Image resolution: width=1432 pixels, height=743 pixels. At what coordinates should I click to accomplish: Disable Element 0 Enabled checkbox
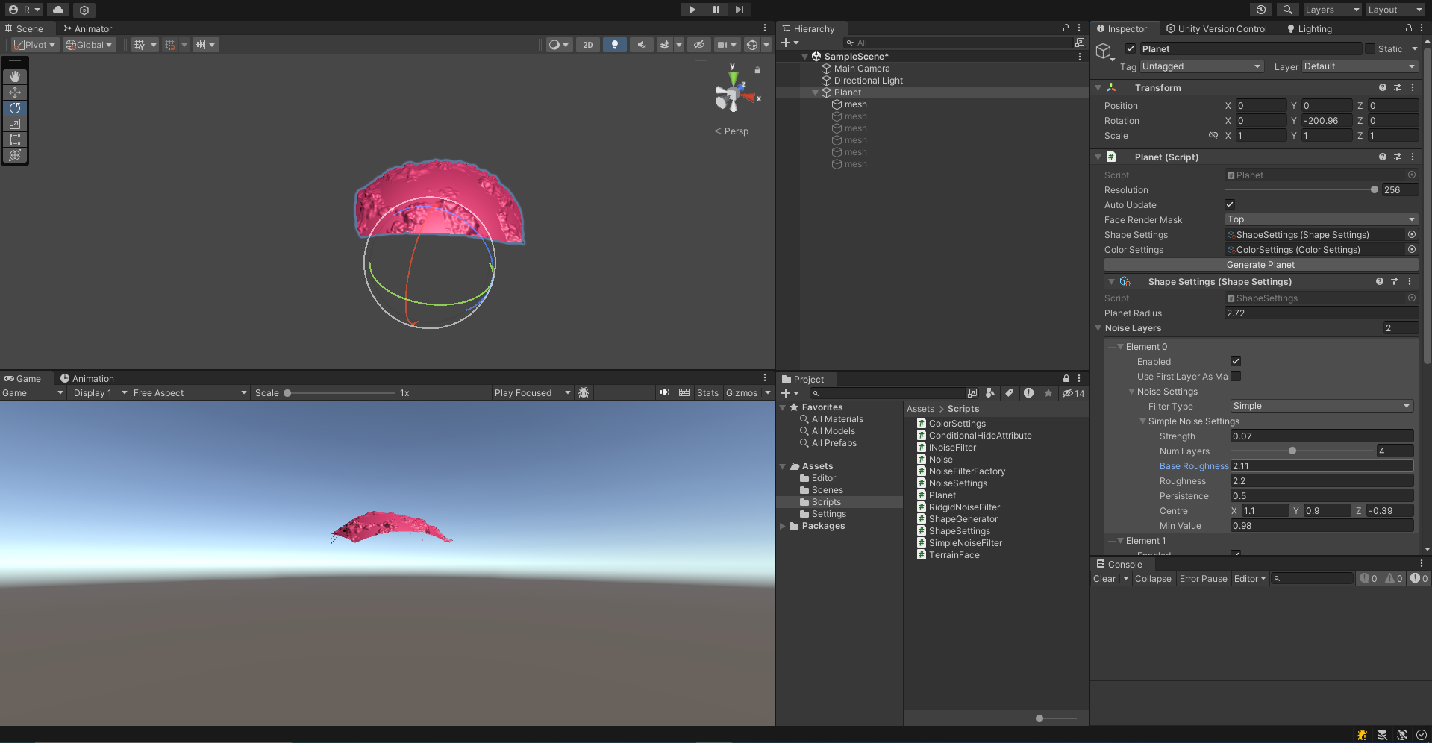click(1236, 361)
